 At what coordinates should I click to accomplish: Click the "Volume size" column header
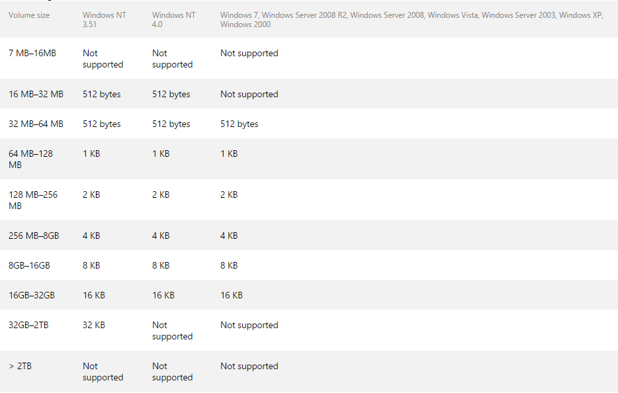(x=29, y=15)
